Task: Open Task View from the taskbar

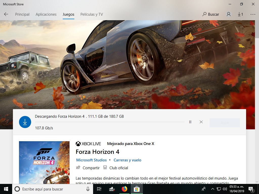Action: (x=99, y=189)
